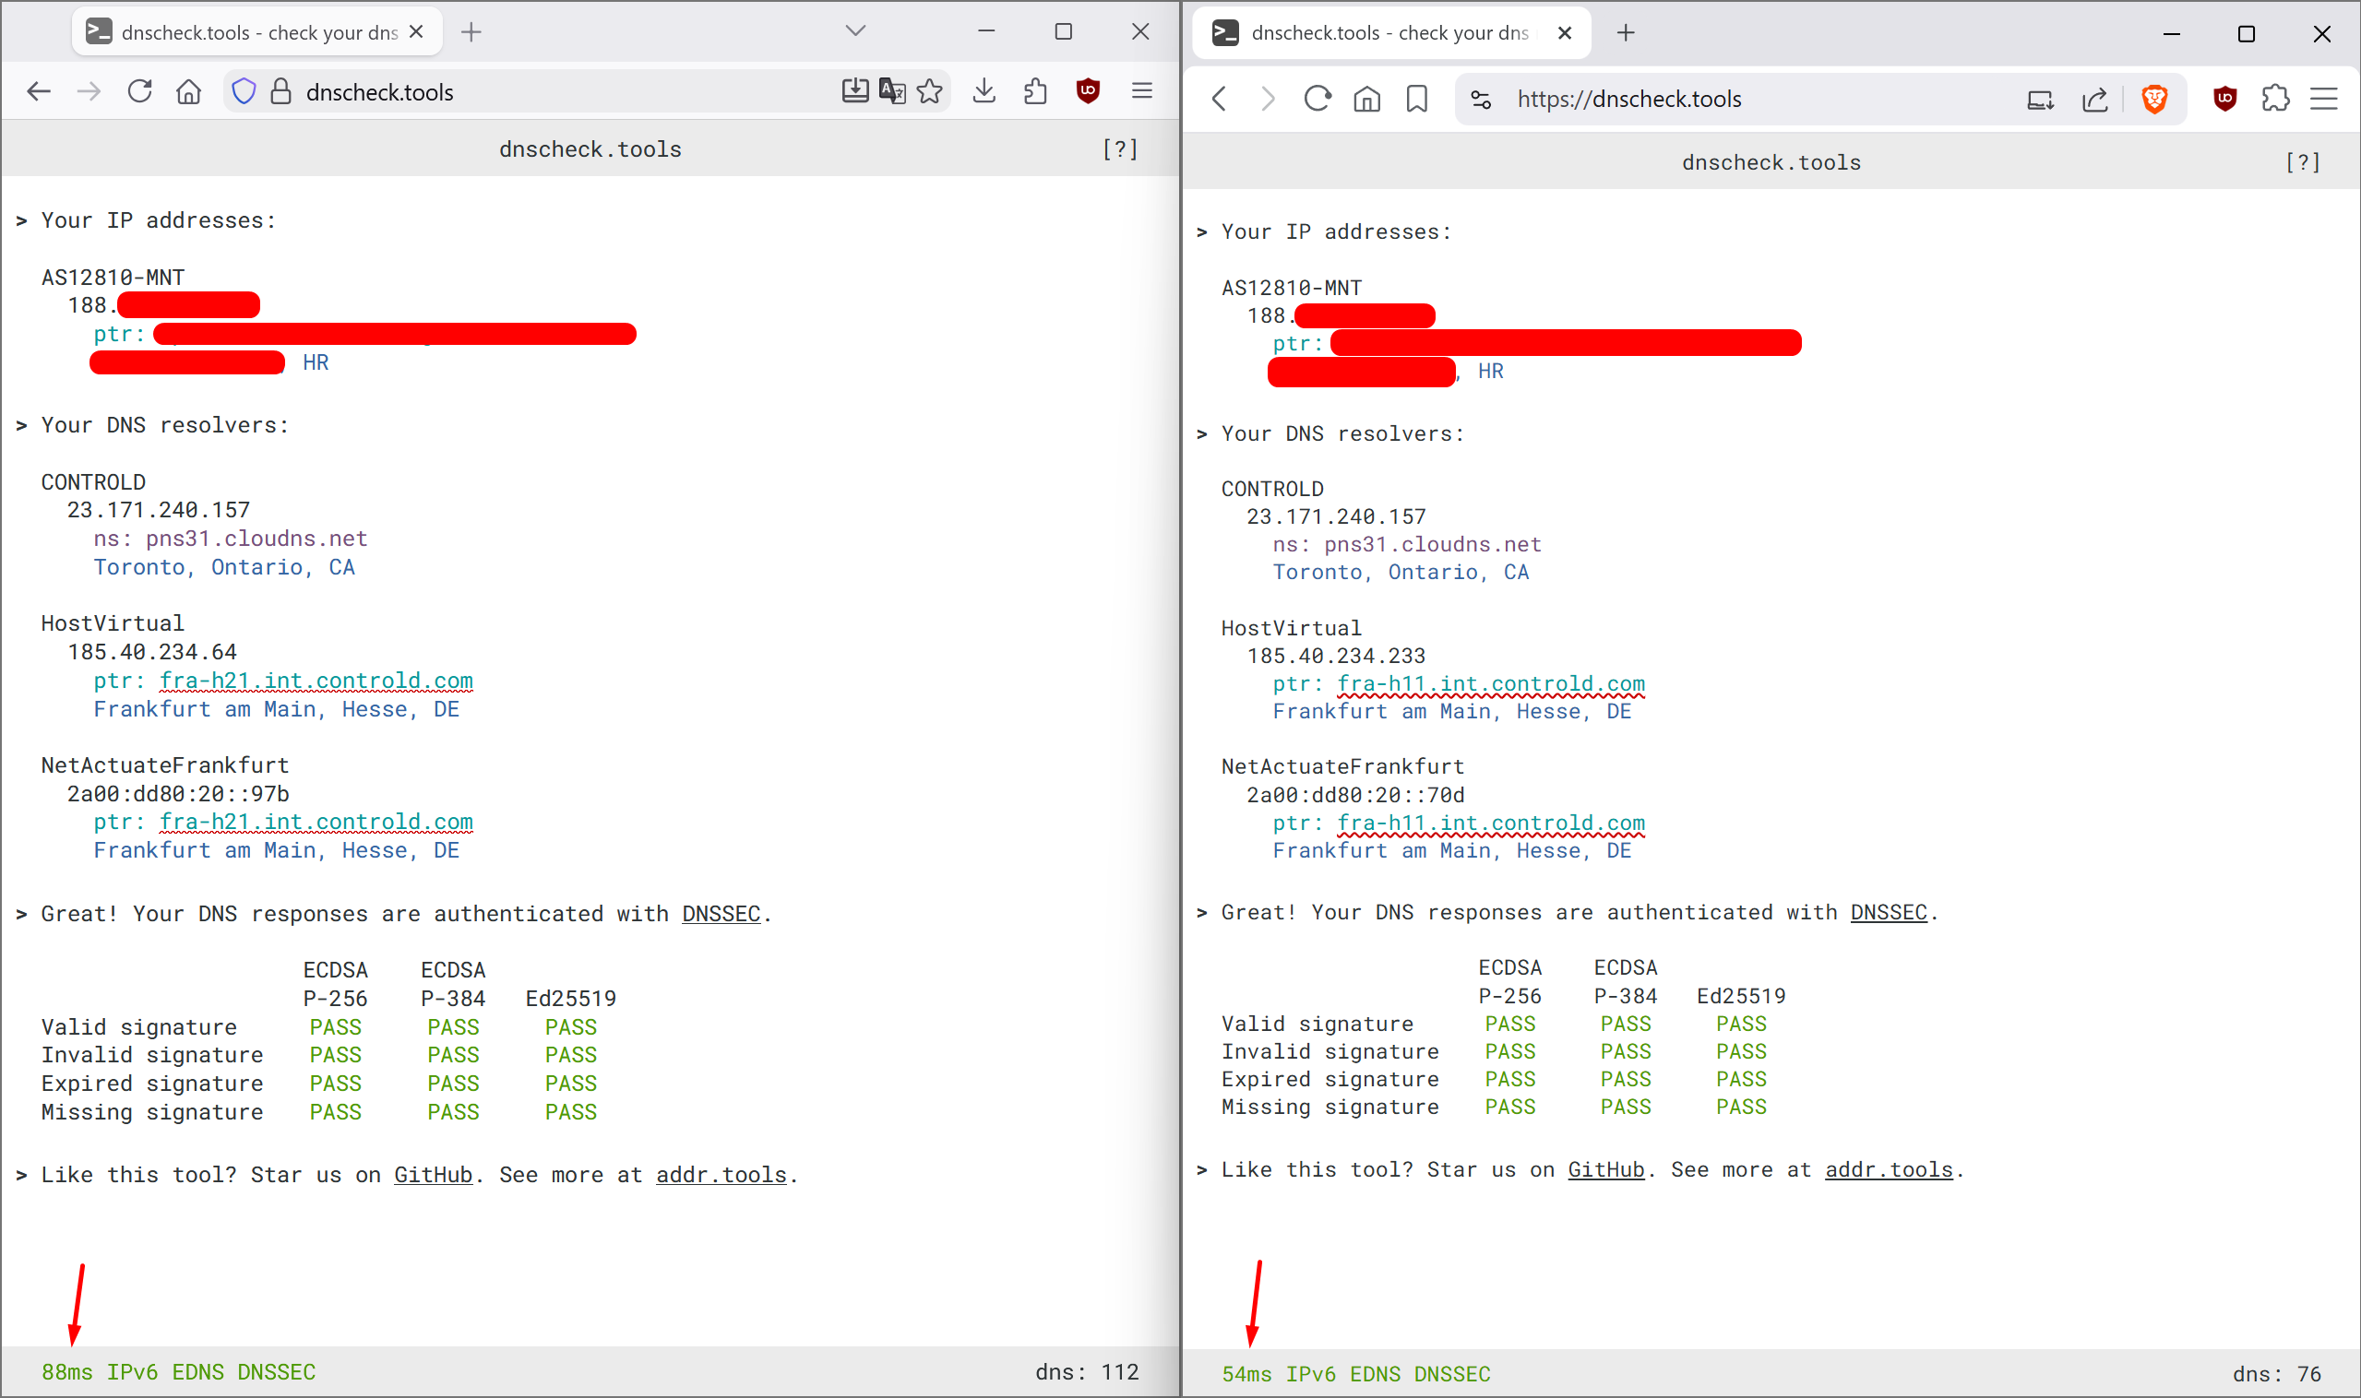Open the [?] help in Firefox page
2361x1398 pixels.
point(1120,148)
